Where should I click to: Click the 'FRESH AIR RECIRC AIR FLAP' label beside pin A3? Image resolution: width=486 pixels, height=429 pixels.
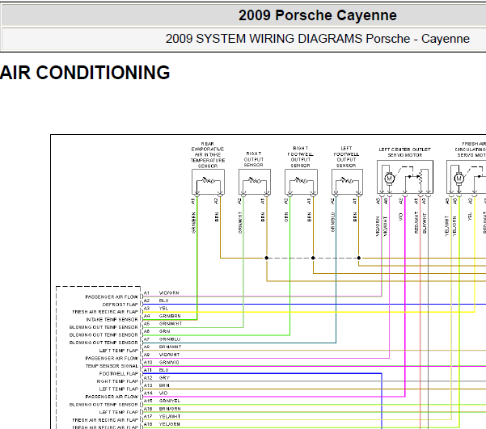[x=105, y=312]
